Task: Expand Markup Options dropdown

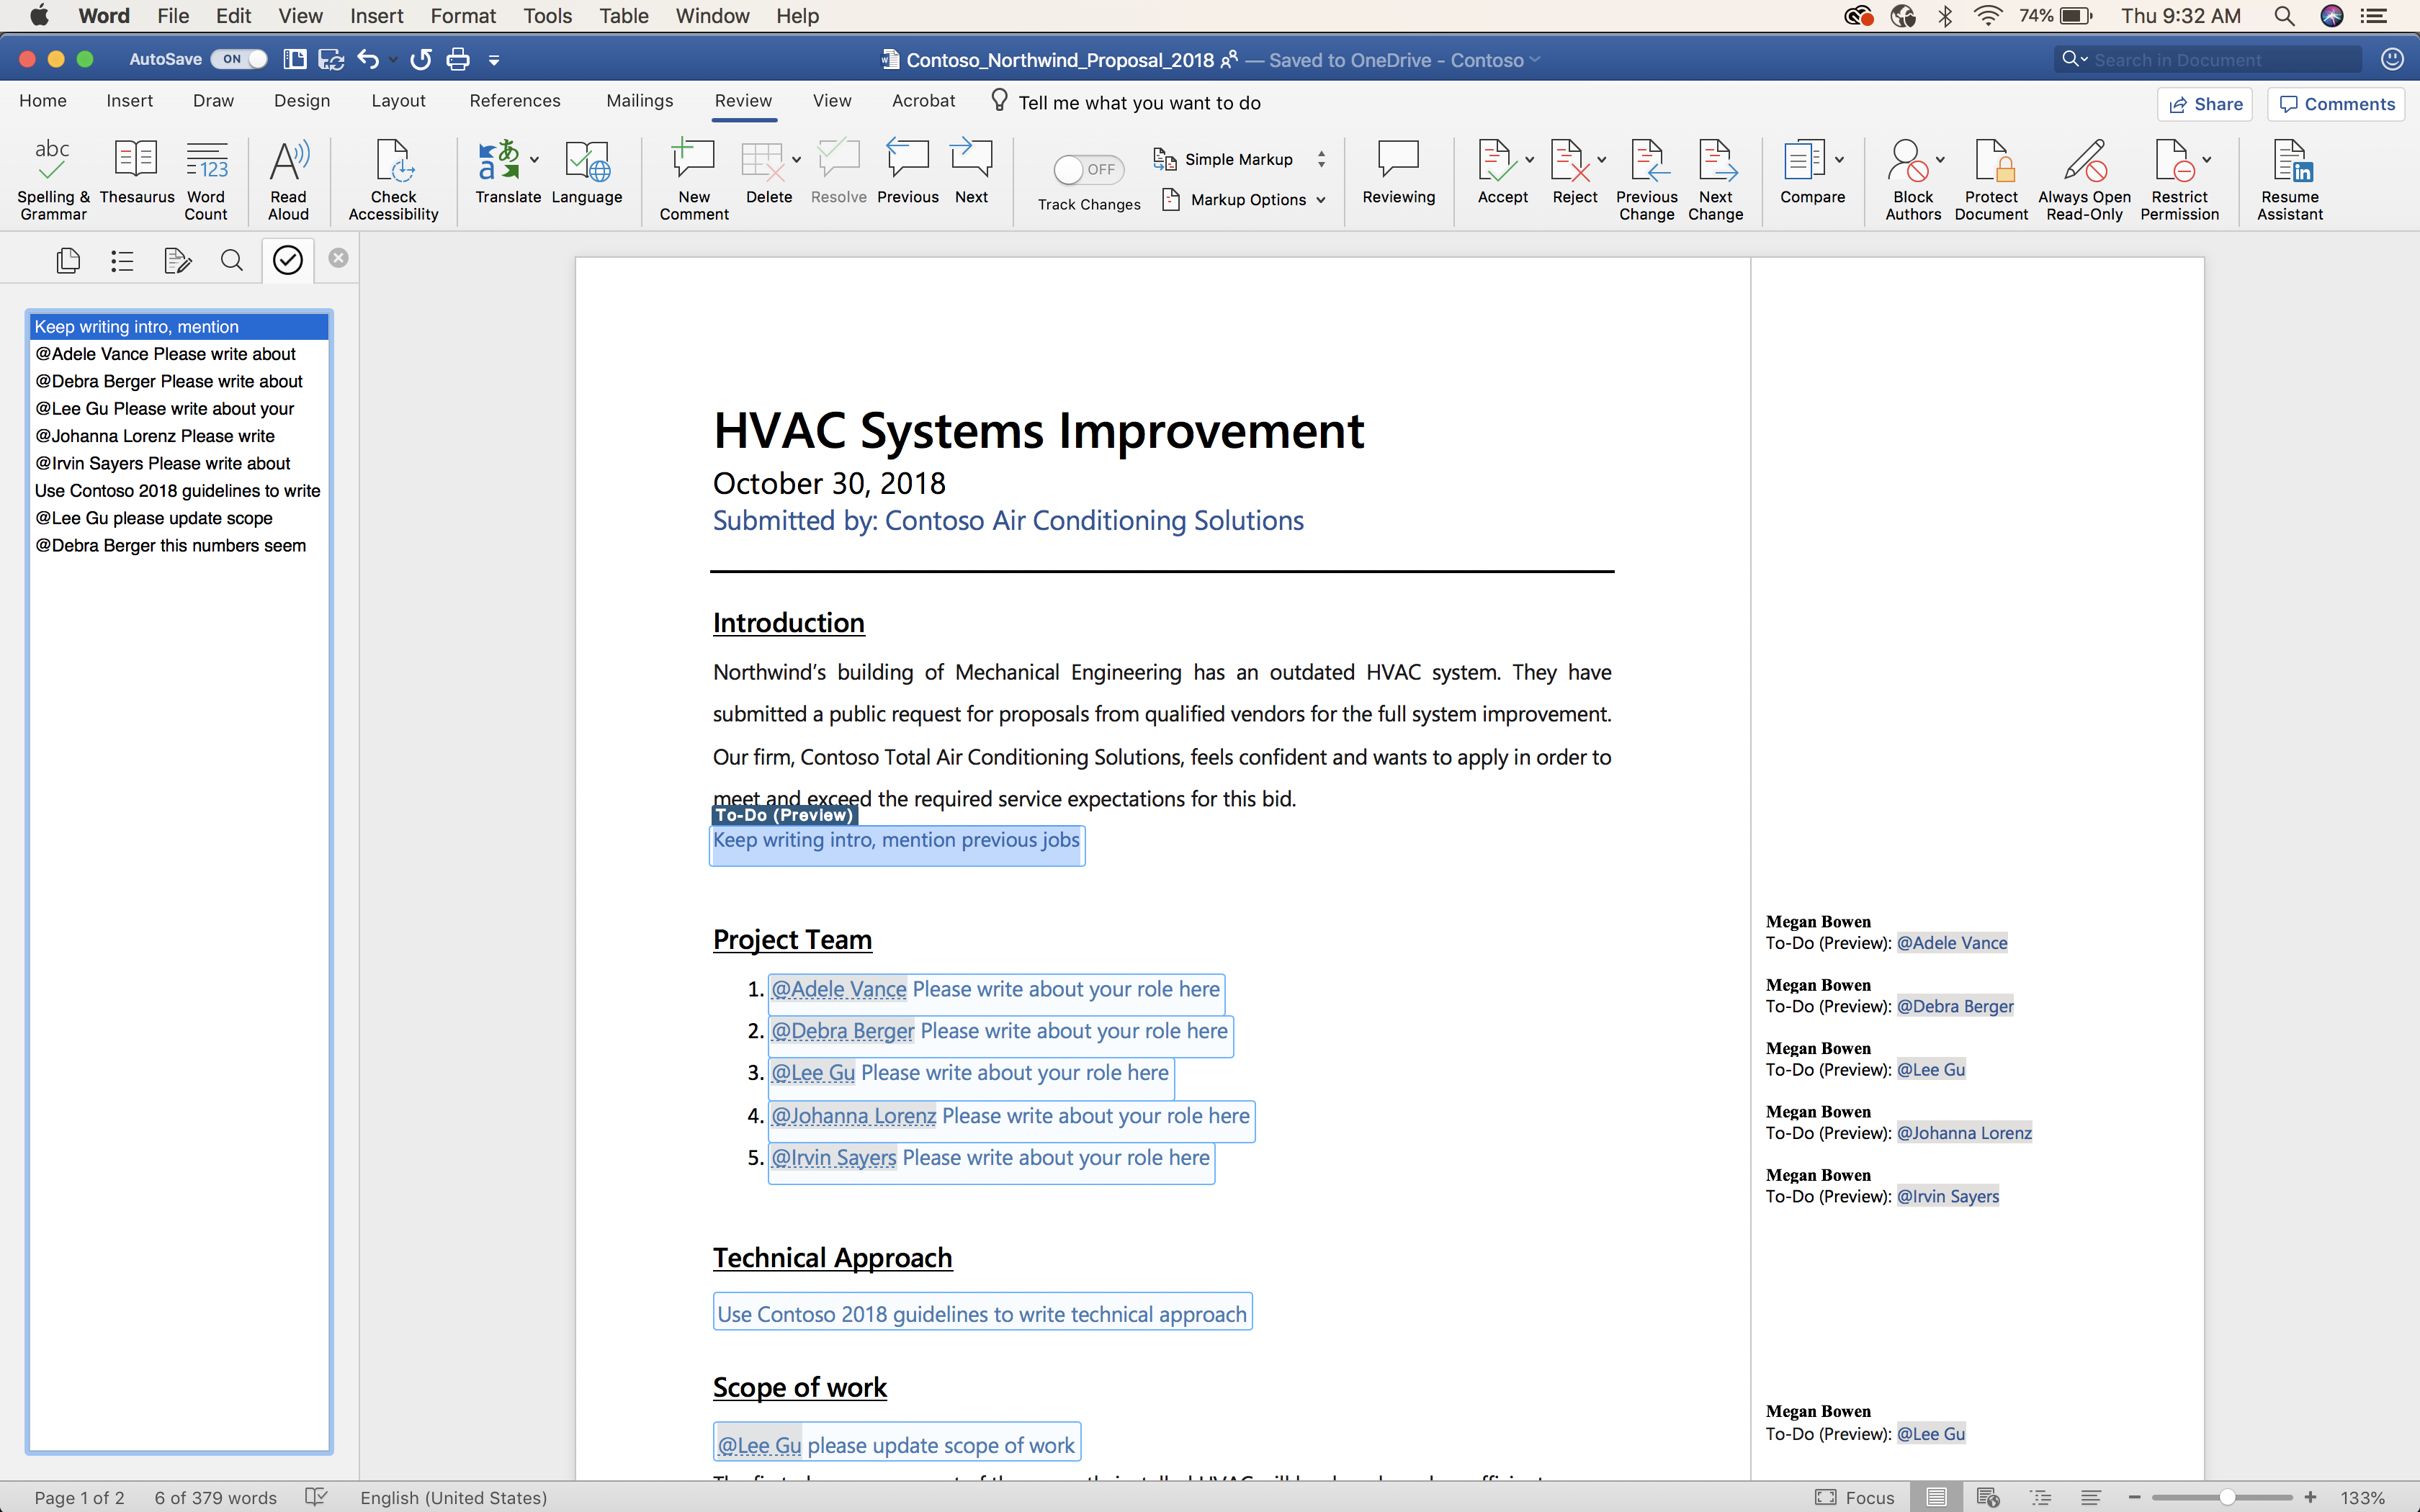Action: pos(1244,200)
